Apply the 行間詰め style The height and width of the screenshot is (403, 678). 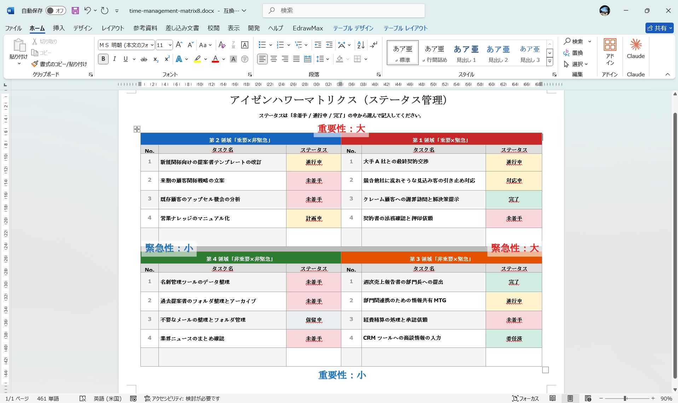point(435,53)
